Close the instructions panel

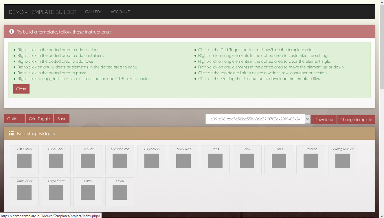(21, 89)
